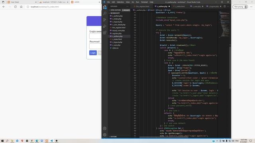Open the Selection menu in VS Code
The width and height of the screenshot is (255, 143).
tap(120, 2)
